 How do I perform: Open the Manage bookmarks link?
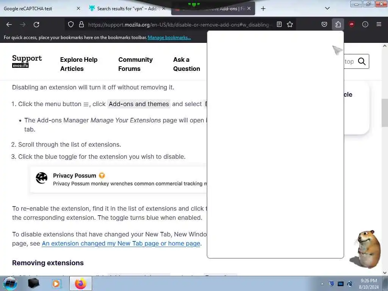click(169, 38)
